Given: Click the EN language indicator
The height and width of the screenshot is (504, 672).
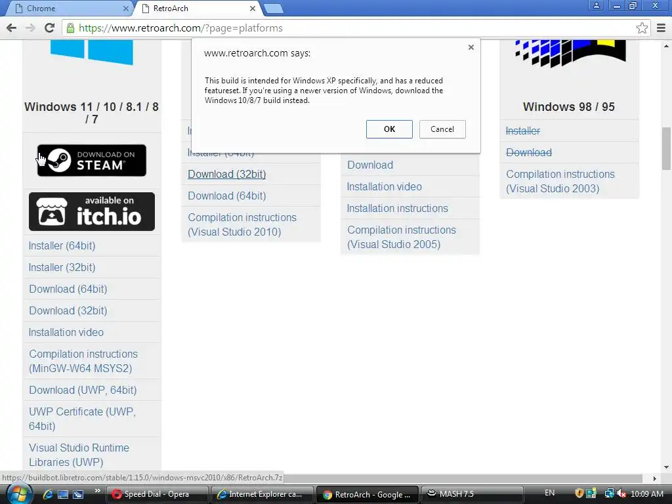Looking at the screenshot, I should (x=549, y=493).
